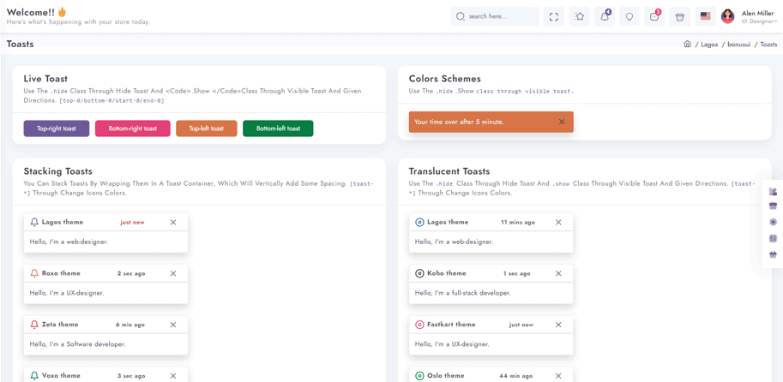The height and width of the screenshot is (382, 783).
Task: Close the Roxo theme toast
Action: pos(173,273)
